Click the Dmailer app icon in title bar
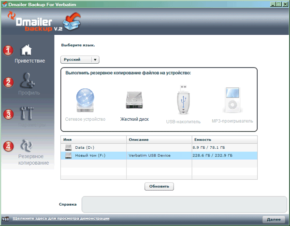The width and height of the screenshot is (290, 226). [x=4, y=4]
